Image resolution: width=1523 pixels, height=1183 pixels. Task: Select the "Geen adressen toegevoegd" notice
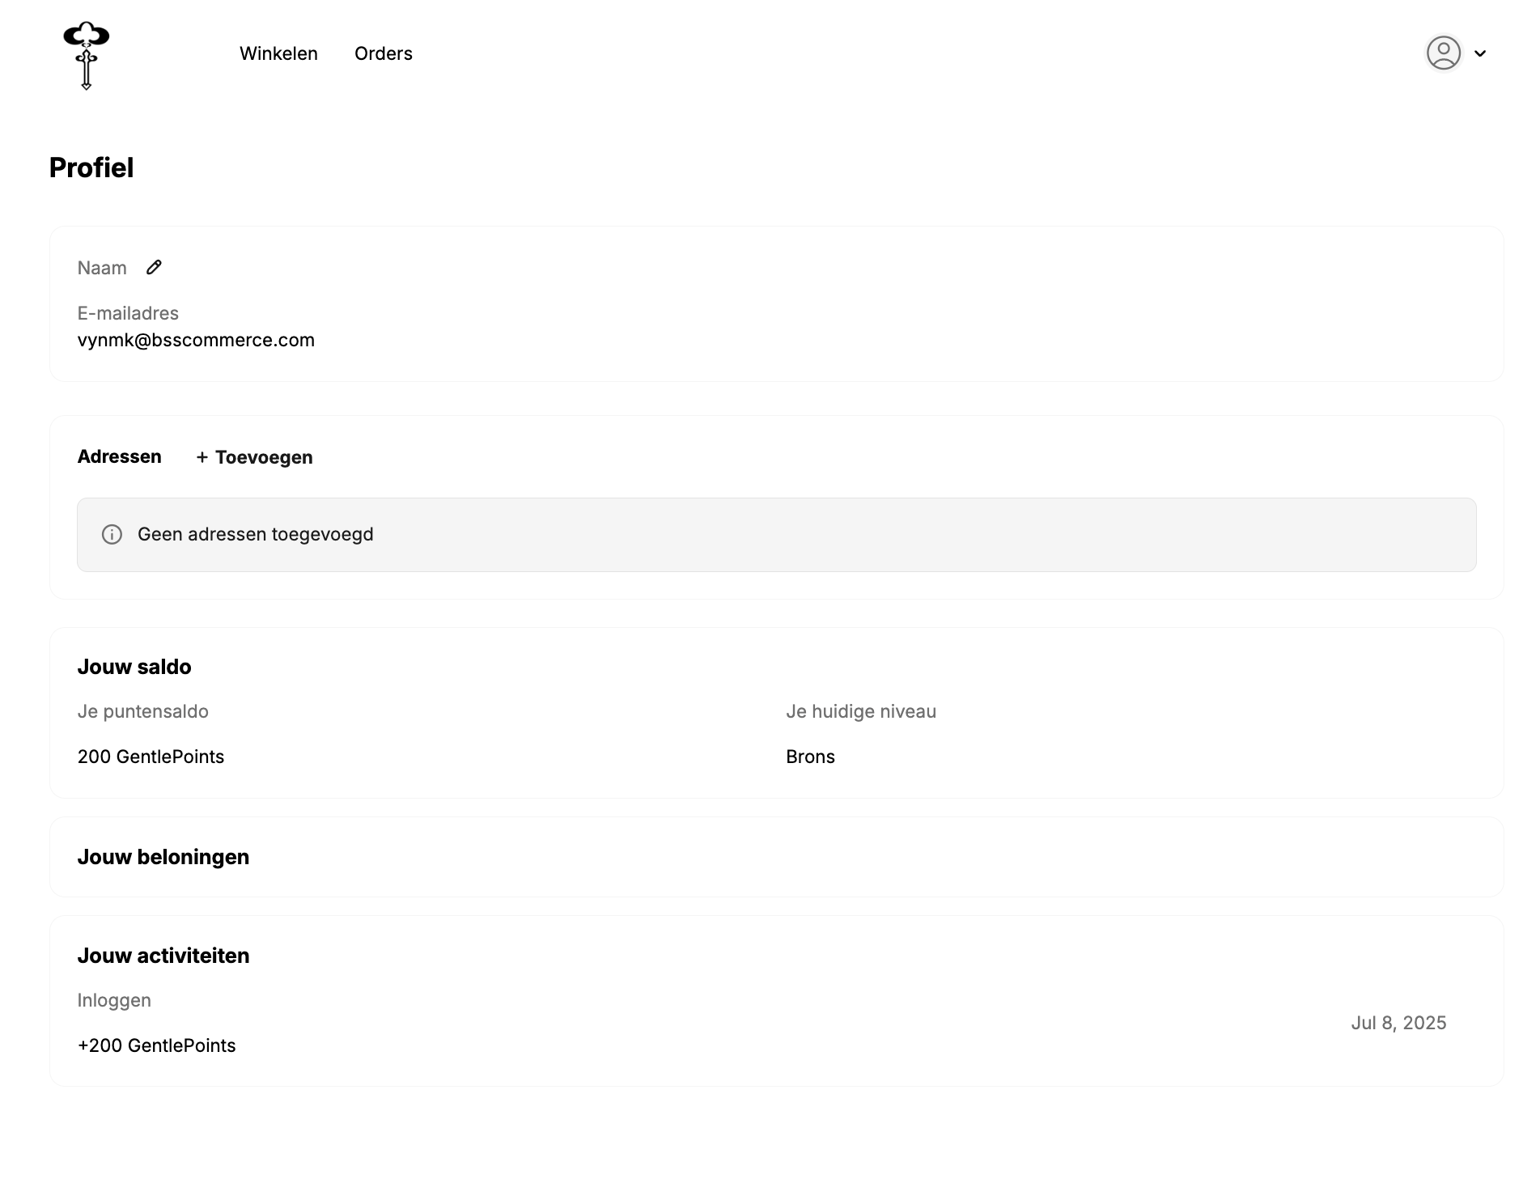(256, 534)
